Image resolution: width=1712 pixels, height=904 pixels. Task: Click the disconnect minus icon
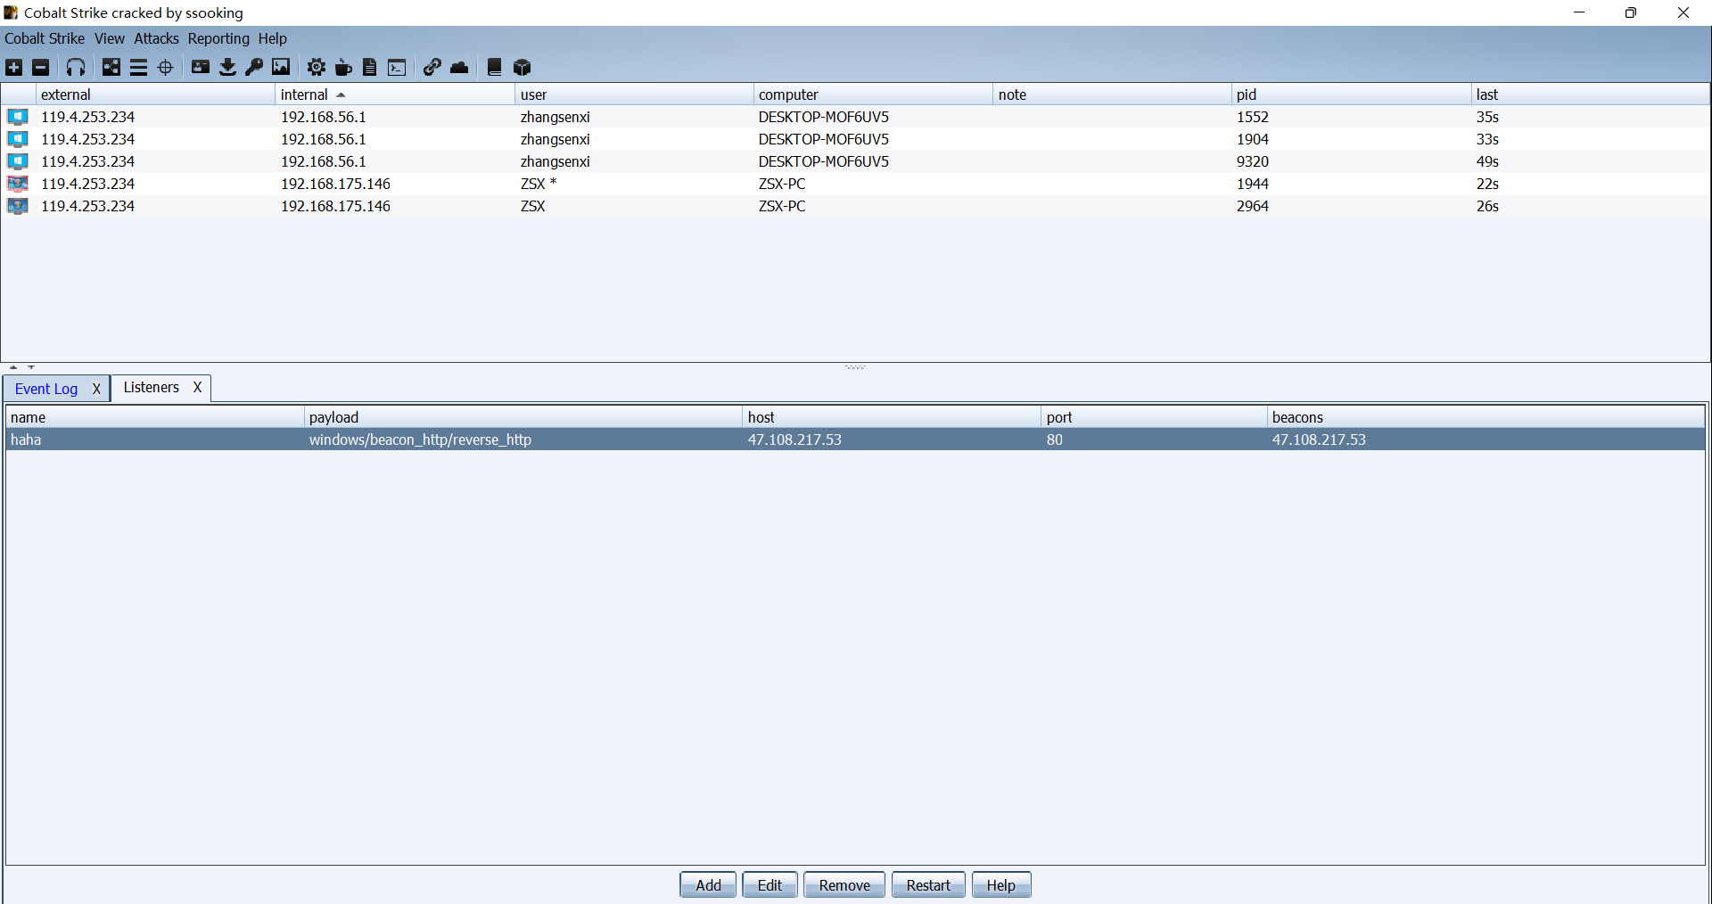coord(41,68)
